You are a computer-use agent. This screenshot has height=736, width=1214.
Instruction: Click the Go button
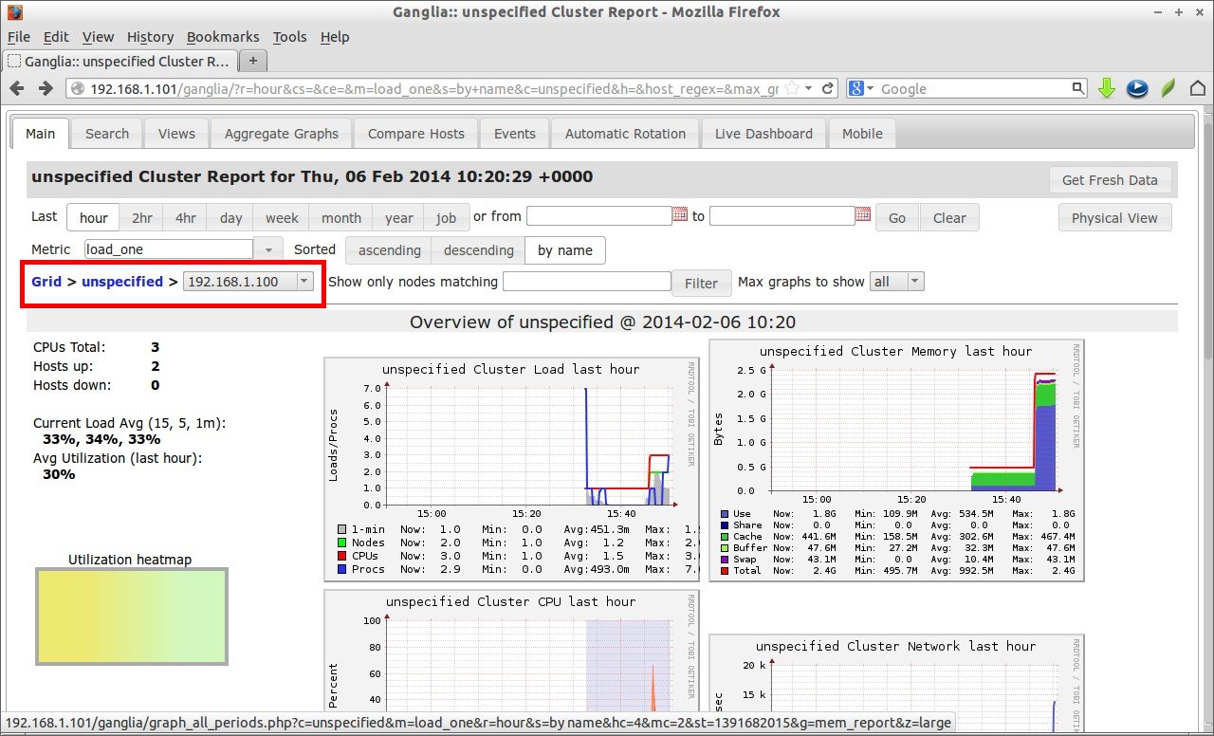pos(897,217)
